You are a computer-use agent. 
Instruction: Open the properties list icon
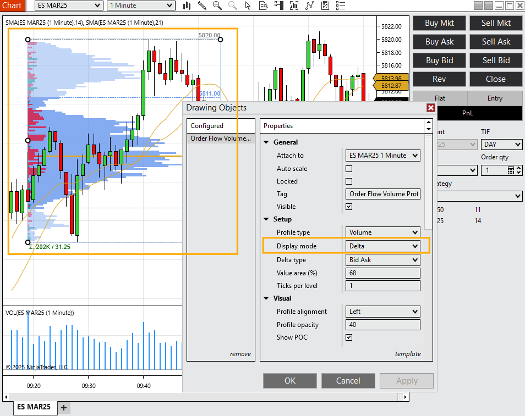(341, 5)
